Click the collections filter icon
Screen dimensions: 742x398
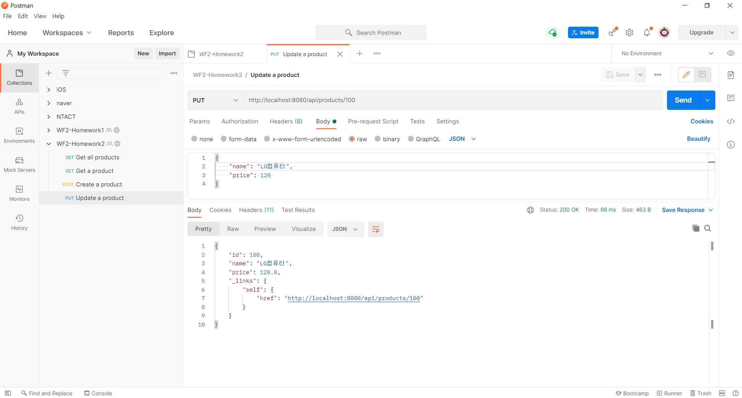66,73
